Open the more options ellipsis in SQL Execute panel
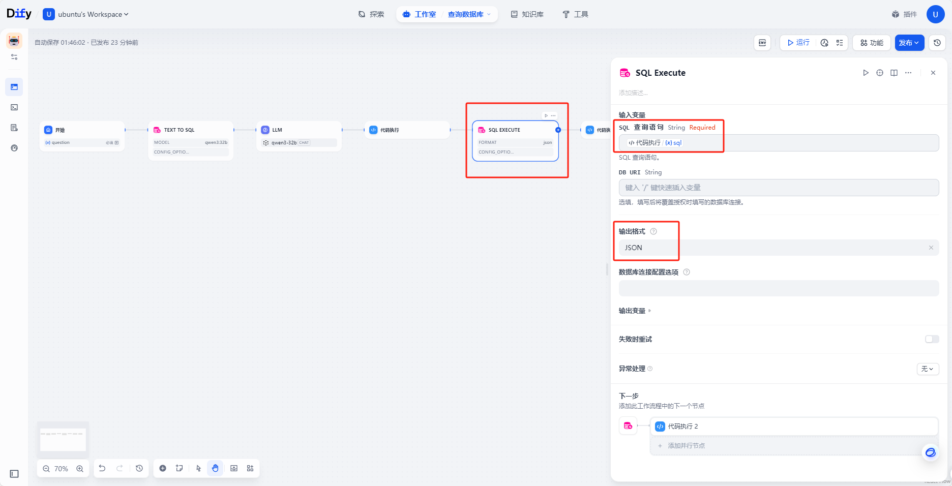 pyautogui.click(x=908, y=73)
